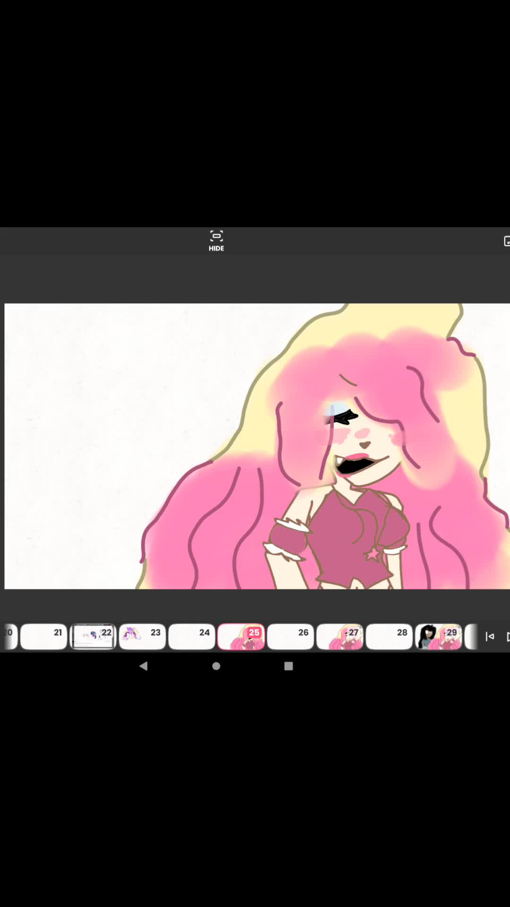The height and width of the screenshot is (907, 510).
Task: Open the partially visible icon at the toolbar's right end
Action: pos(507,241)
